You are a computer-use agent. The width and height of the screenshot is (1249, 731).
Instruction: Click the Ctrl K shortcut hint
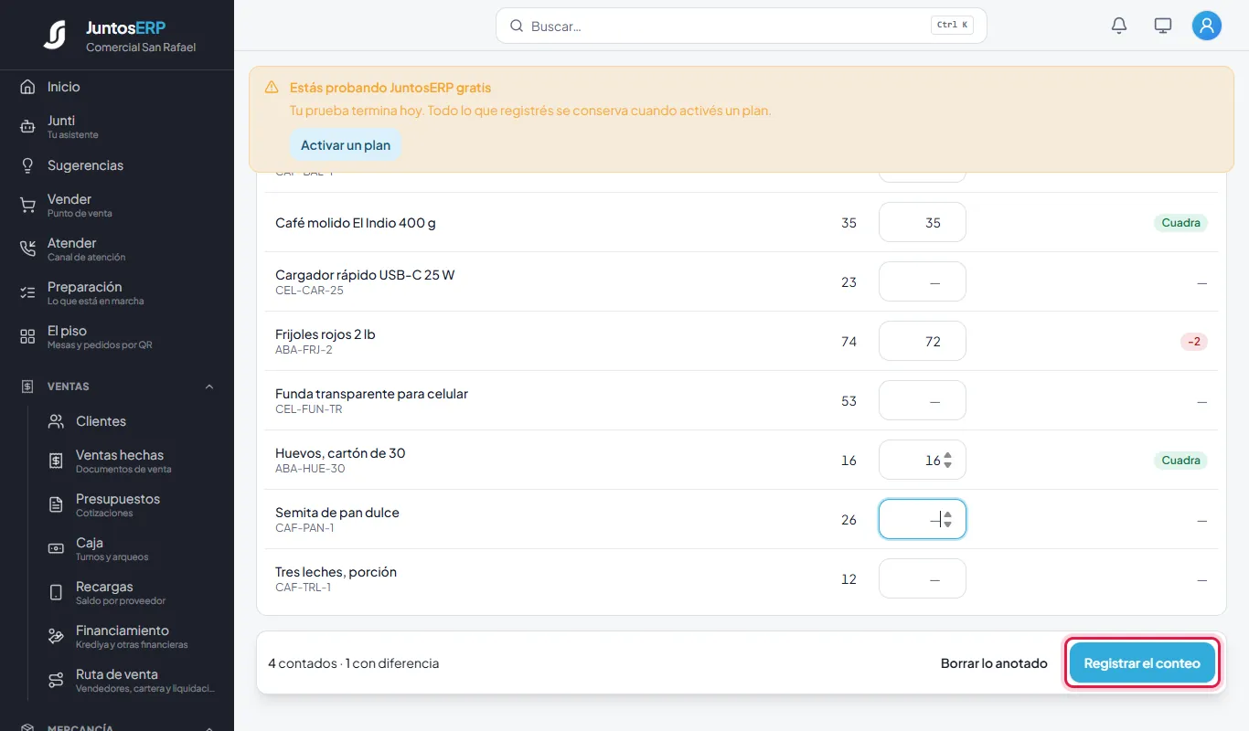pyautogui.click(x=952, y=26)
